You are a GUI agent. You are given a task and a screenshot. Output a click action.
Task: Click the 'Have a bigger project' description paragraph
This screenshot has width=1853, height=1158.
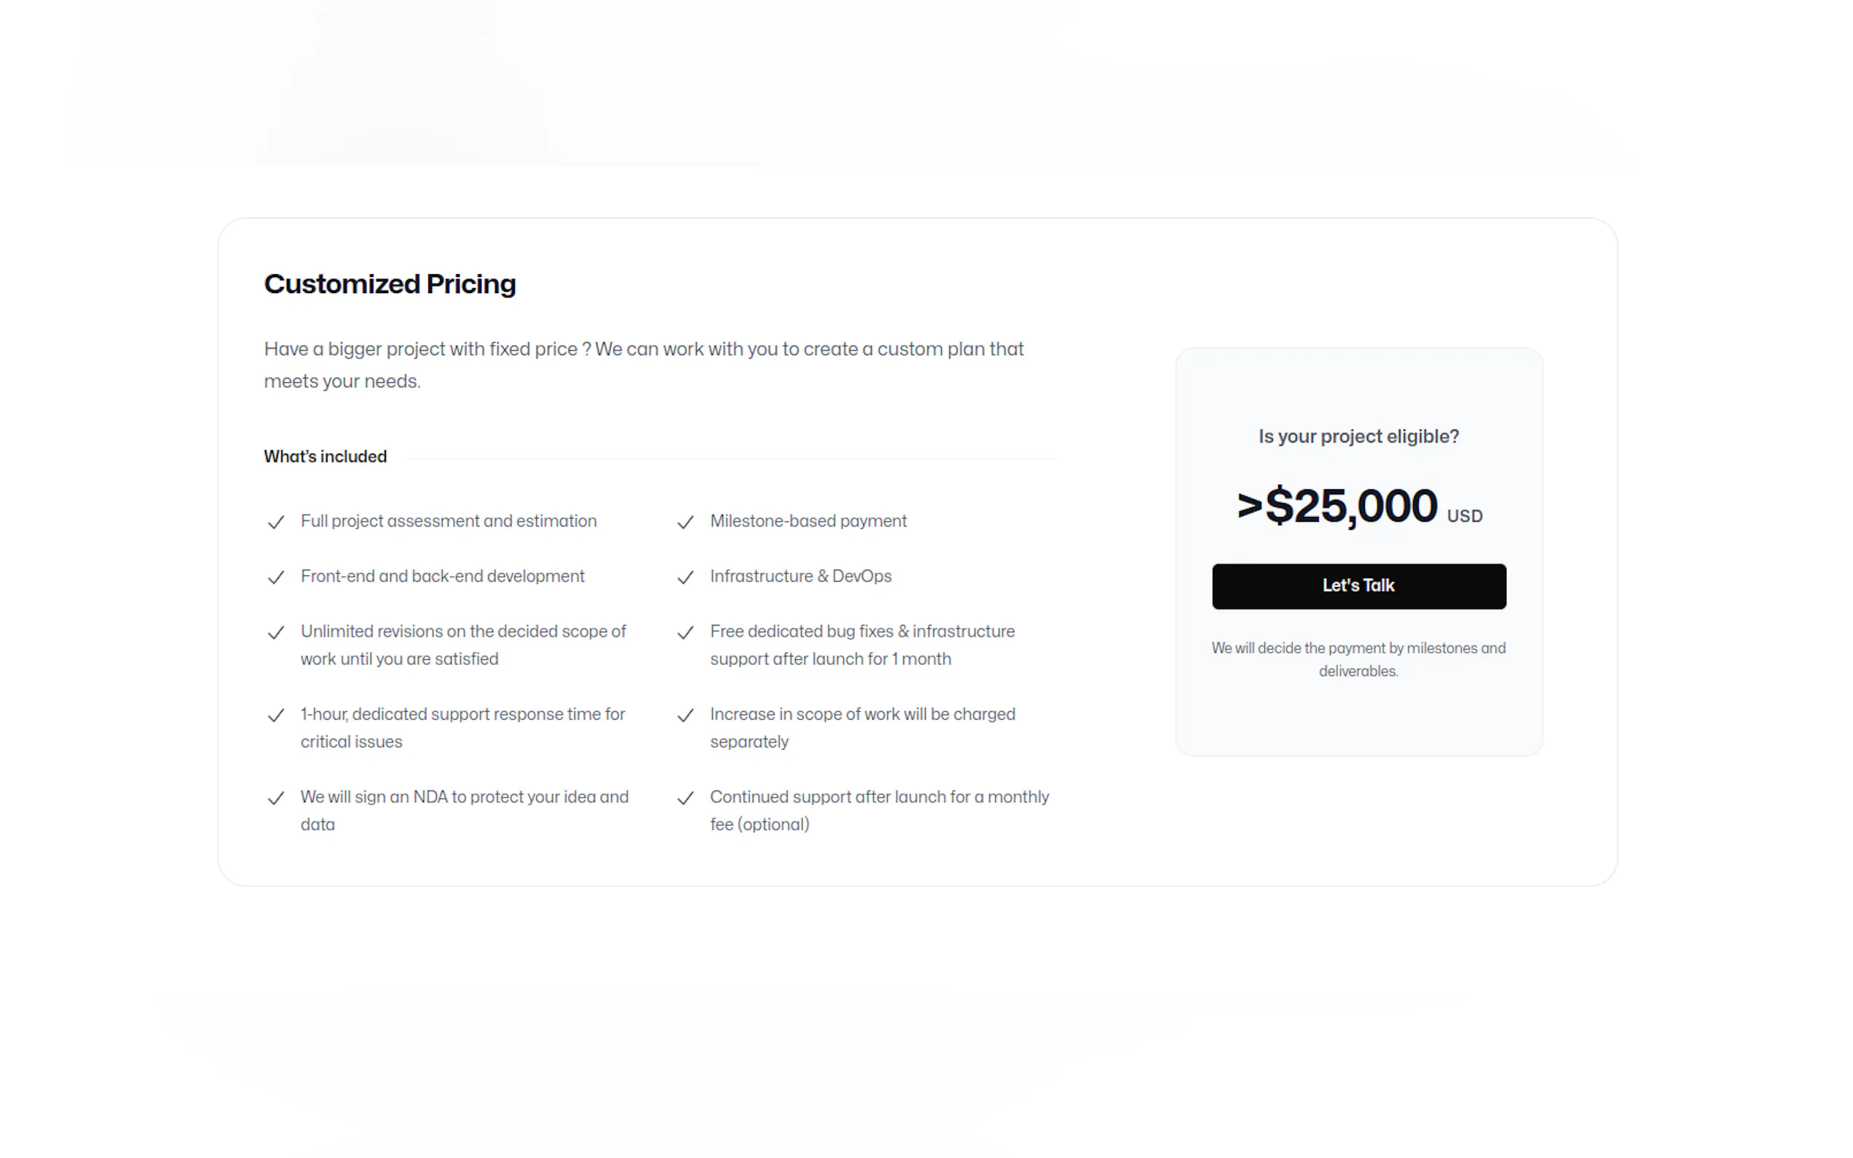point(643,365)
